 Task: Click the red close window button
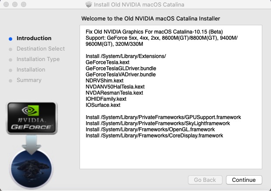coord(6,4)
